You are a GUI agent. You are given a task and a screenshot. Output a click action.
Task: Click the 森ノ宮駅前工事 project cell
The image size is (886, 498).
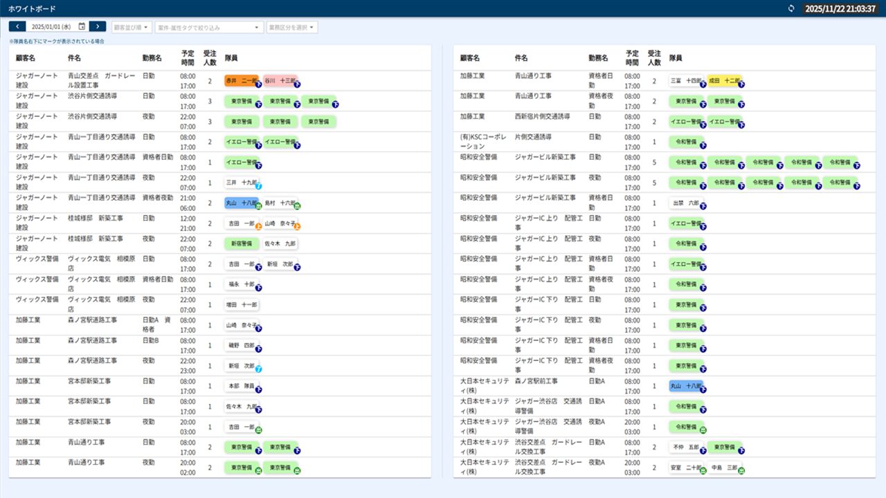pos(536,381)
